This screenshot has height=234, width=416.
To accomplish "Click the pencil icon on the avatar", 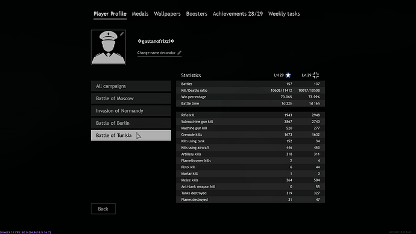I will [122, 34].
